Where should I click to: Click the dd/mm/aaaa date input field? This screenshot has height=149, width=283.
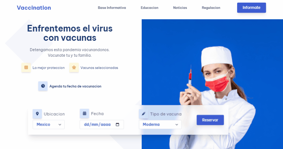pos(102,125)
